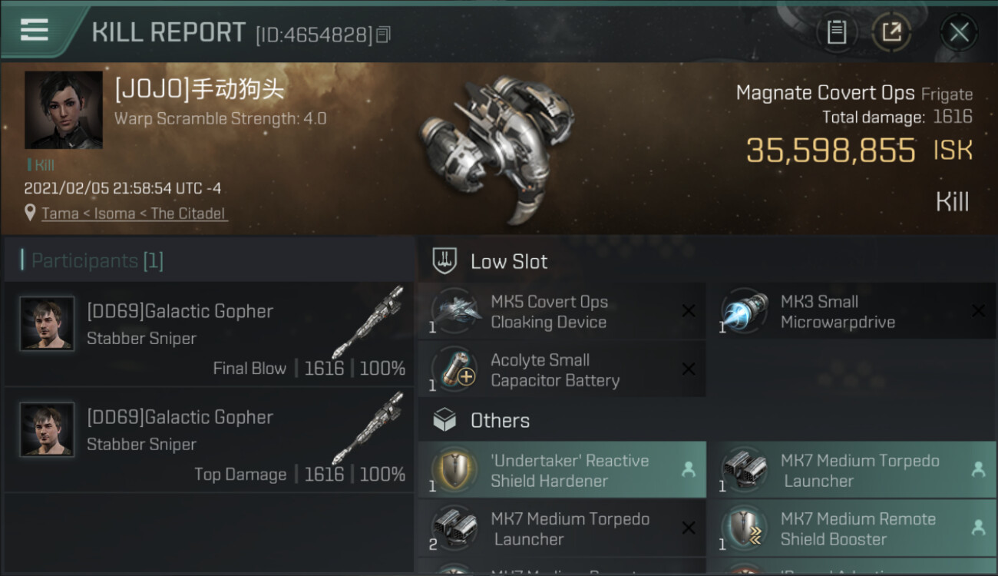Click MK5 Covert Ops Cloaking Device icon
The image size is (998, 576).
(x=456, y=312)
